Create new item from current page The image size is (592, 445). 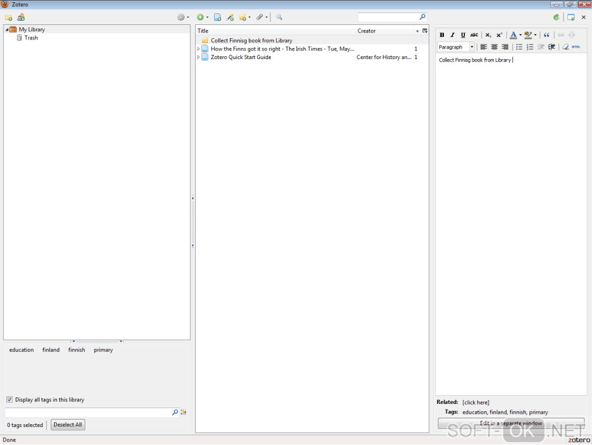pyautogui.click(x=218, y=17)
